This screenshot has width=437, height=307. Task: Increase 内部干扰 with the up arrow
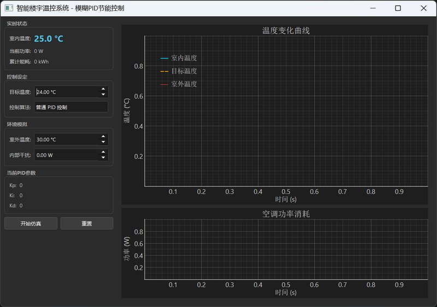click(x=103, y=152)
